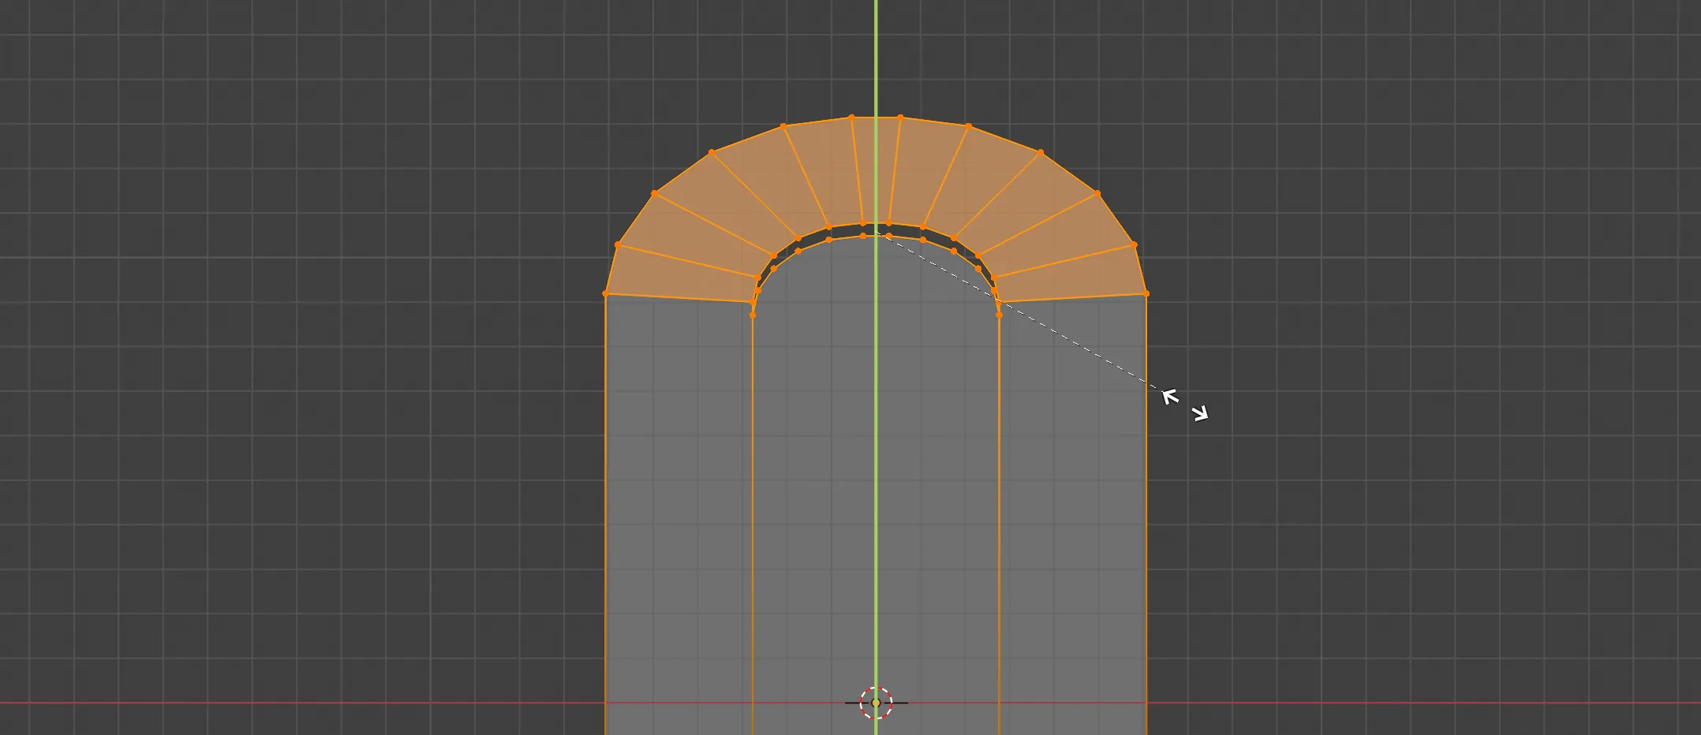Select the left outer vertical orange edge
1701x735 pixels.
(x=605, y=513)
